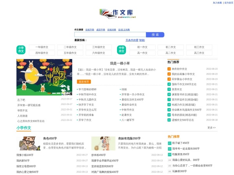This screenshot has width=234, height=175.
Task: Open 报答父母恩600字 article
Action: coord(26,166)
